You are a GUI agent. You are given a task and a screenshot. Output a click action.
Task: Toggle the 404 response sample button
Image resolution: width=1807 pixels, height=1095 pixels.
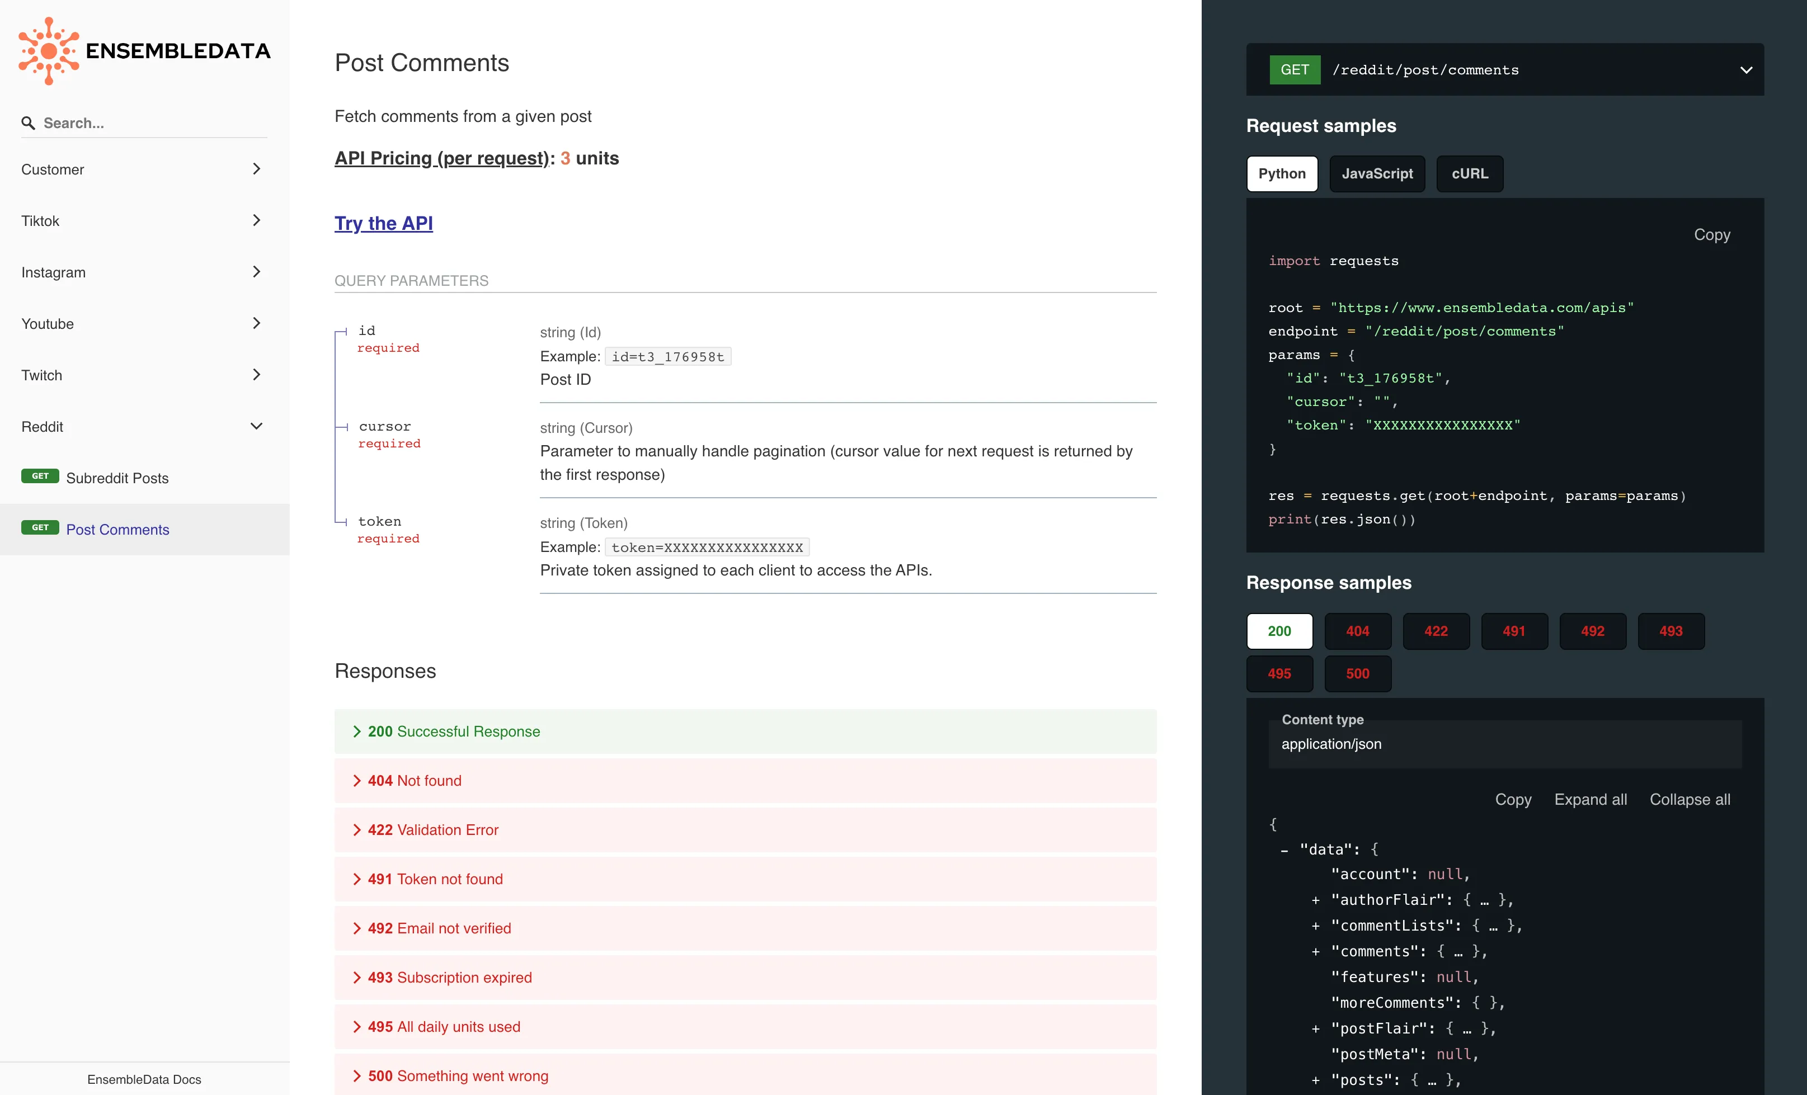pos(1357,631)
